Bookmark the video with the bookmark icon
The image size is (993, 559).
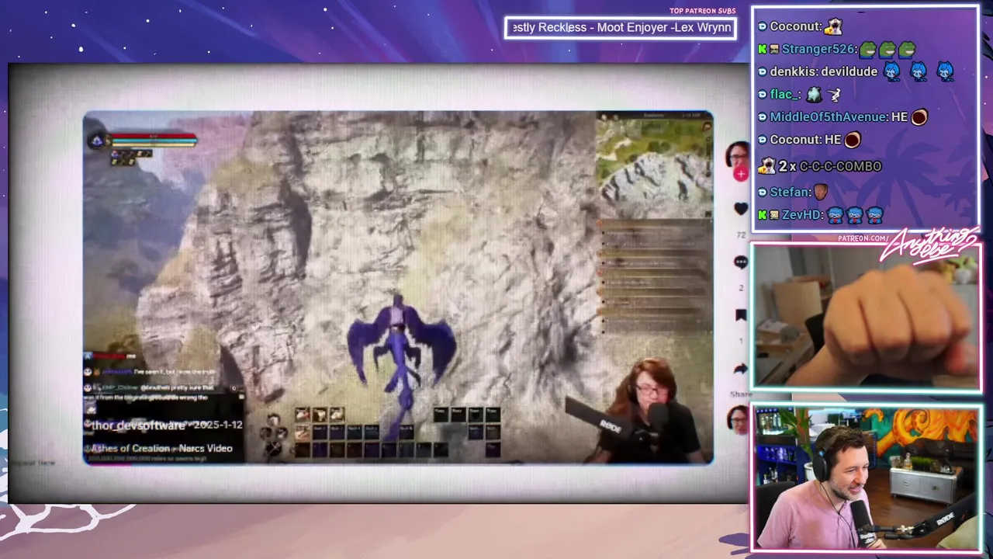click(x=741, y=314)
